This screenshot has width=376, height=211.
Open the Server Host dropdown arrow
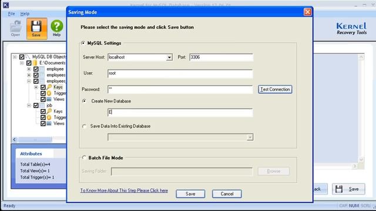169,57
